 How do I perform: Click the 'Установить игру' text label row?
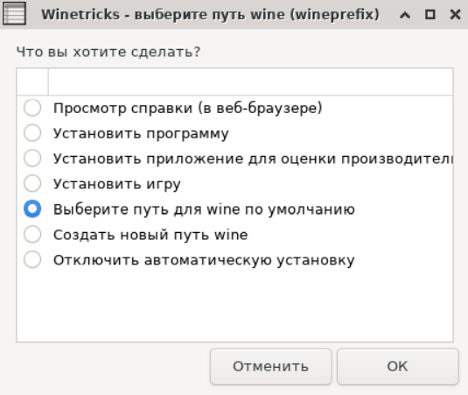pos(117,184)
